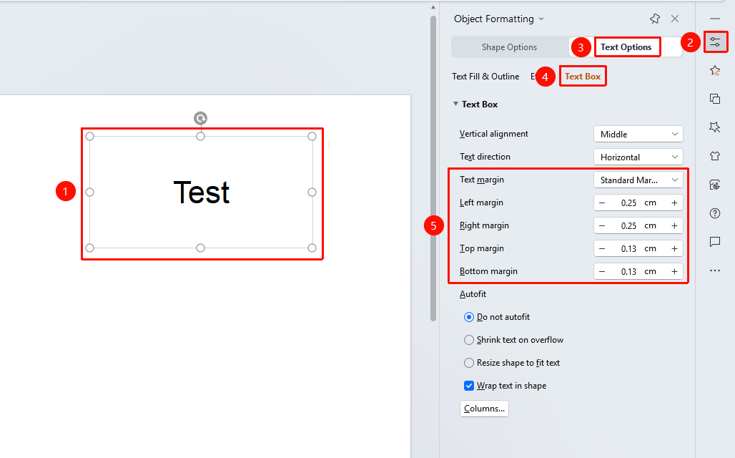The height and width of the screenshot is (458, 735).
Task: Click the rotation handle above the text box
Action: (x=201, y=118)
